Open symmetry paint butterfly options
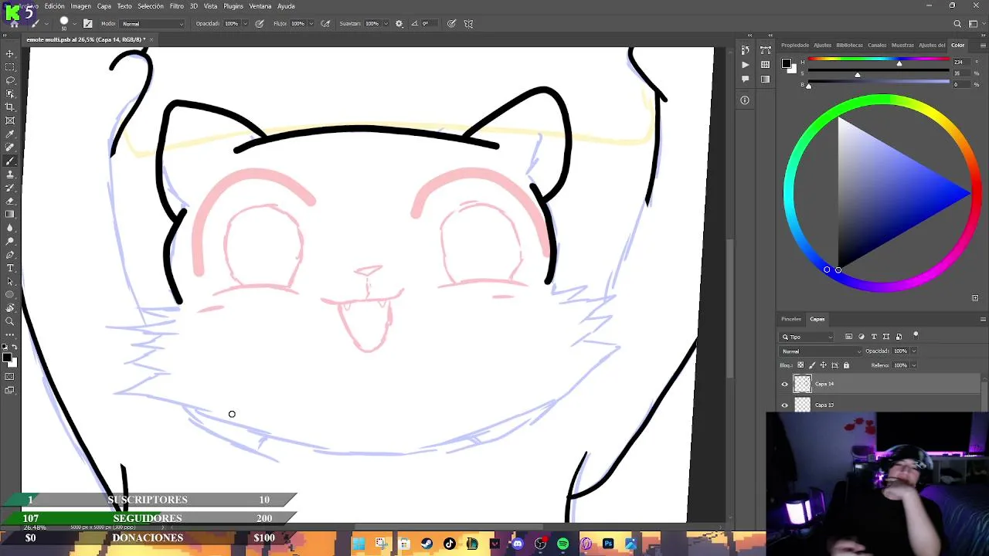Viewport: 989px width, 556px height. coord(468,23)
